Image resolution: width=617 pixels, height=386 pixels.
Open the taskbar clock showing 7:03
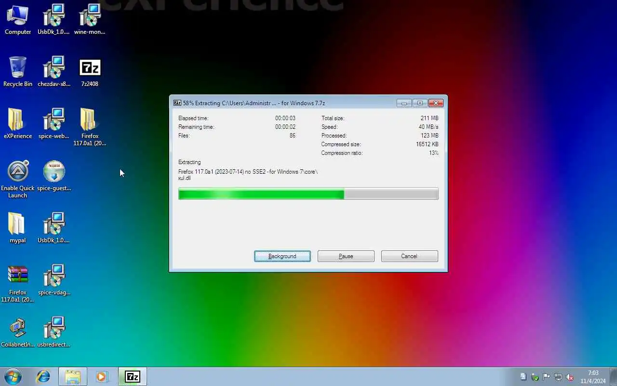tap(593, 377)
